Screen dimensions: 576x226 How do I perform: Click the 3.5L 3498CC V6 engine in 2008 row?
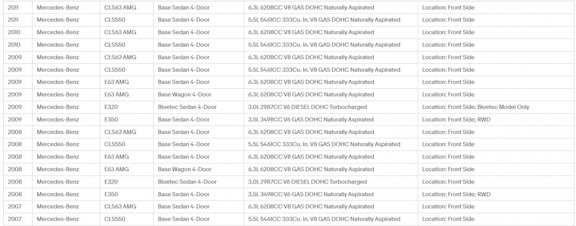311,194
